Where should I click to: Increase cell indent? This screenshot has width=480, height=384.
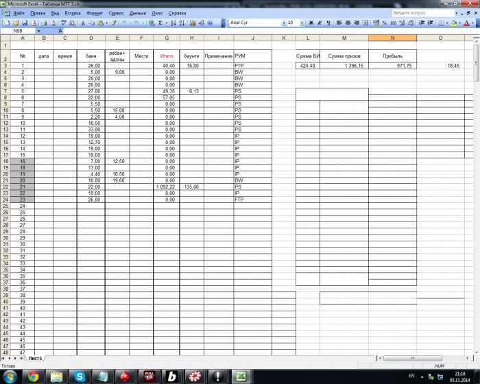[431, 23]
